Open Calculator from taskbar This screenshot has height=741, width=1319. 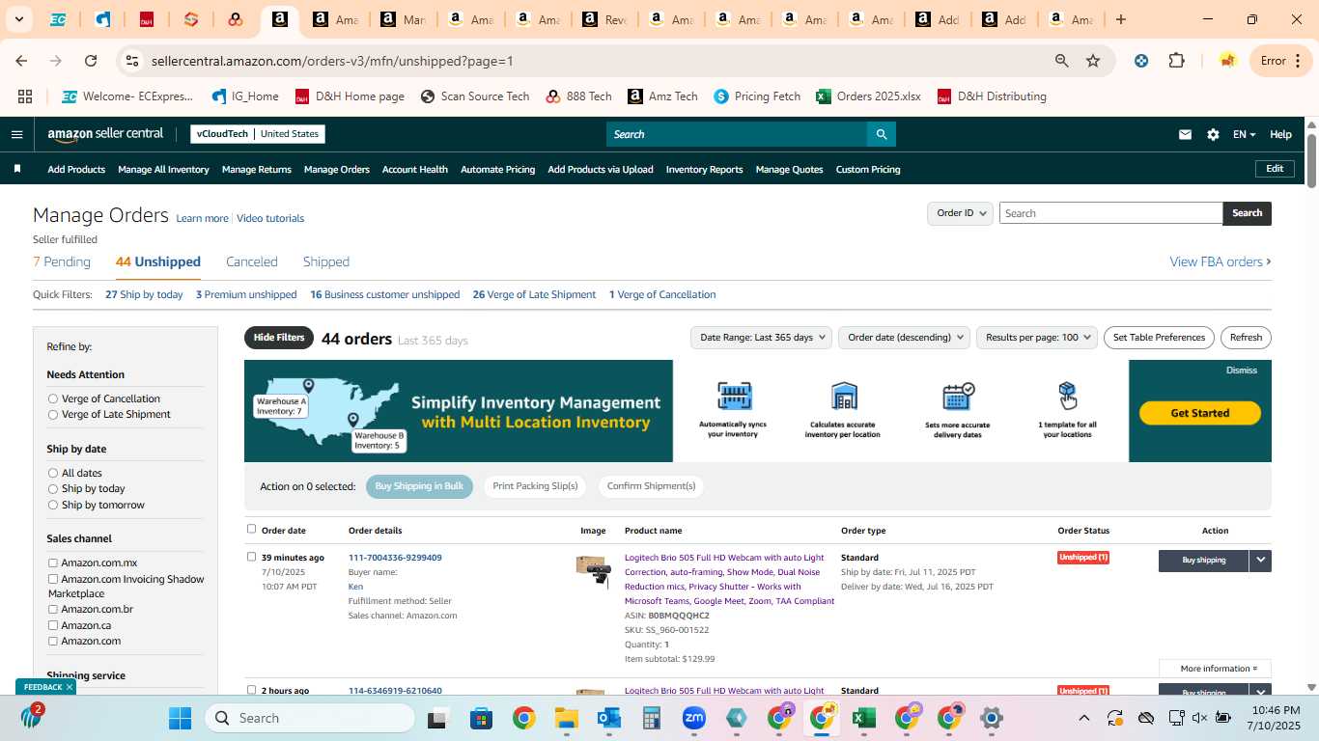[651, 718]
